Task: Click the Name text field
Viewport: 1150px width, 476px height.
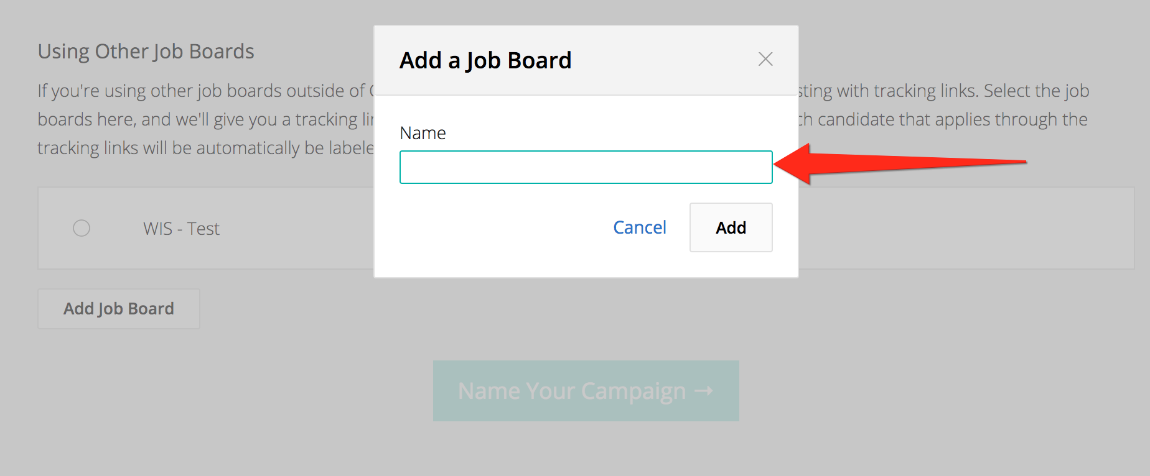Action: click(x=586, y=167)
